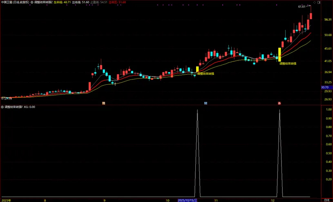Viewport: 333px width, 202px height.
Task: Click the 日线 period button at bottom-right
Action: click(x=327, y=200)
